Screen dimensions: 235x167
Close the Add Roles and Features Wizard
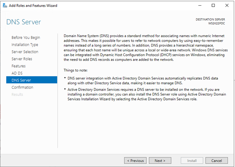227,6
